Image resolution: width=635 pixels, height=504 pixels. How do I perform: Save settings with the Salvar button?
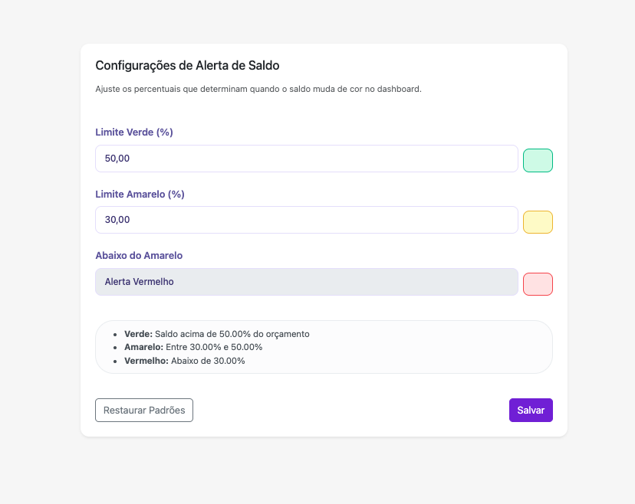pyautogui.click(x=531, y=410)
